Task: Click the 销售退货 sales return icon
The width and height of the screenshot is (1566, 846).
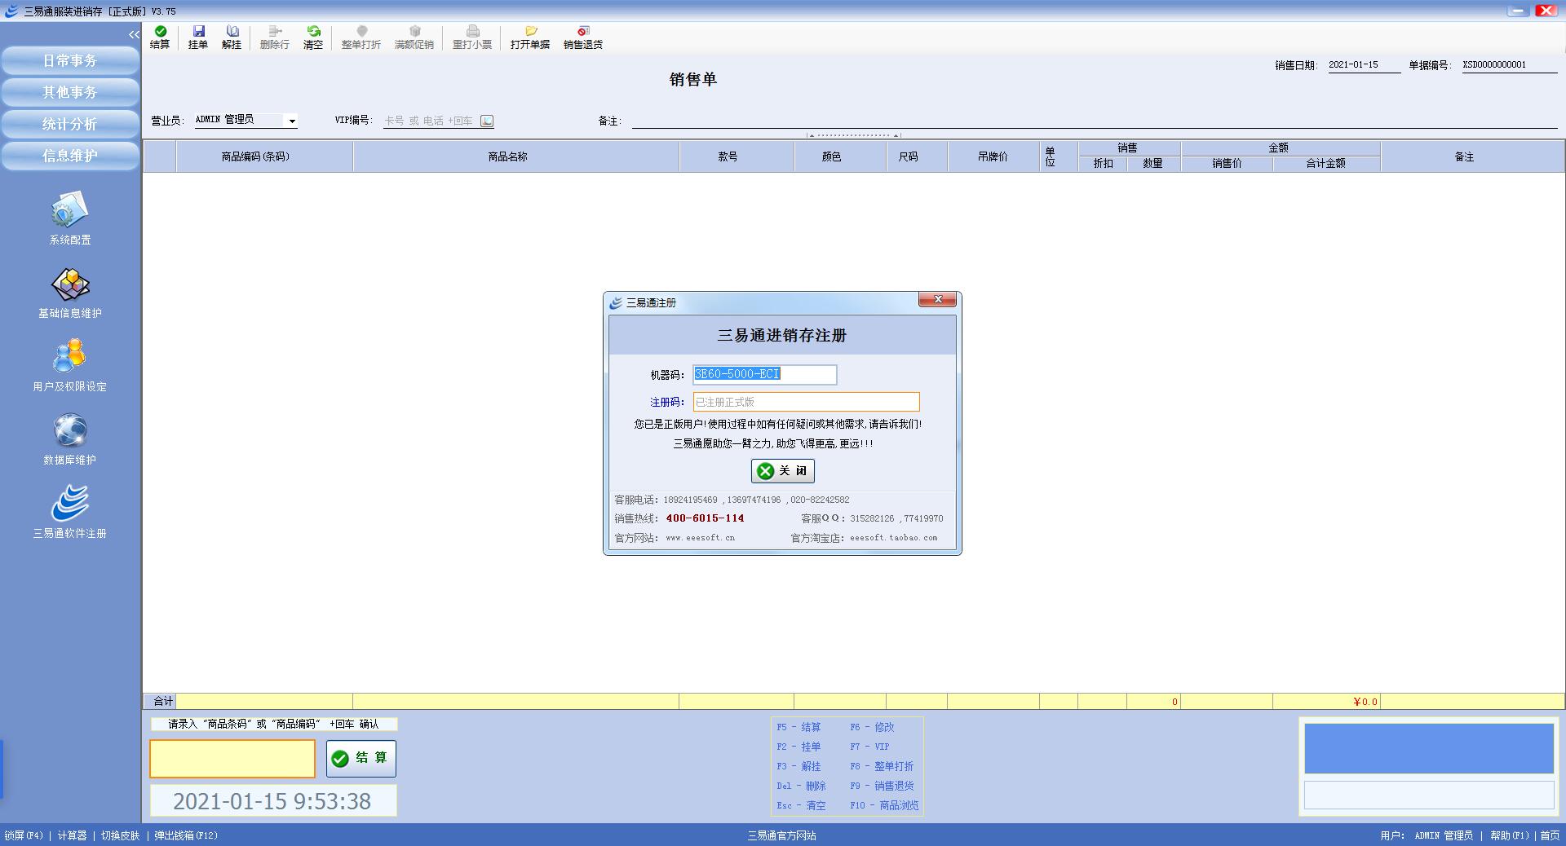Action: tap(583, 37)
